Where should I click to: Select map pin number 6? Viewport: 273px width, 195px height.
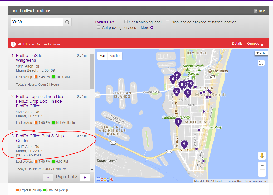188,93
